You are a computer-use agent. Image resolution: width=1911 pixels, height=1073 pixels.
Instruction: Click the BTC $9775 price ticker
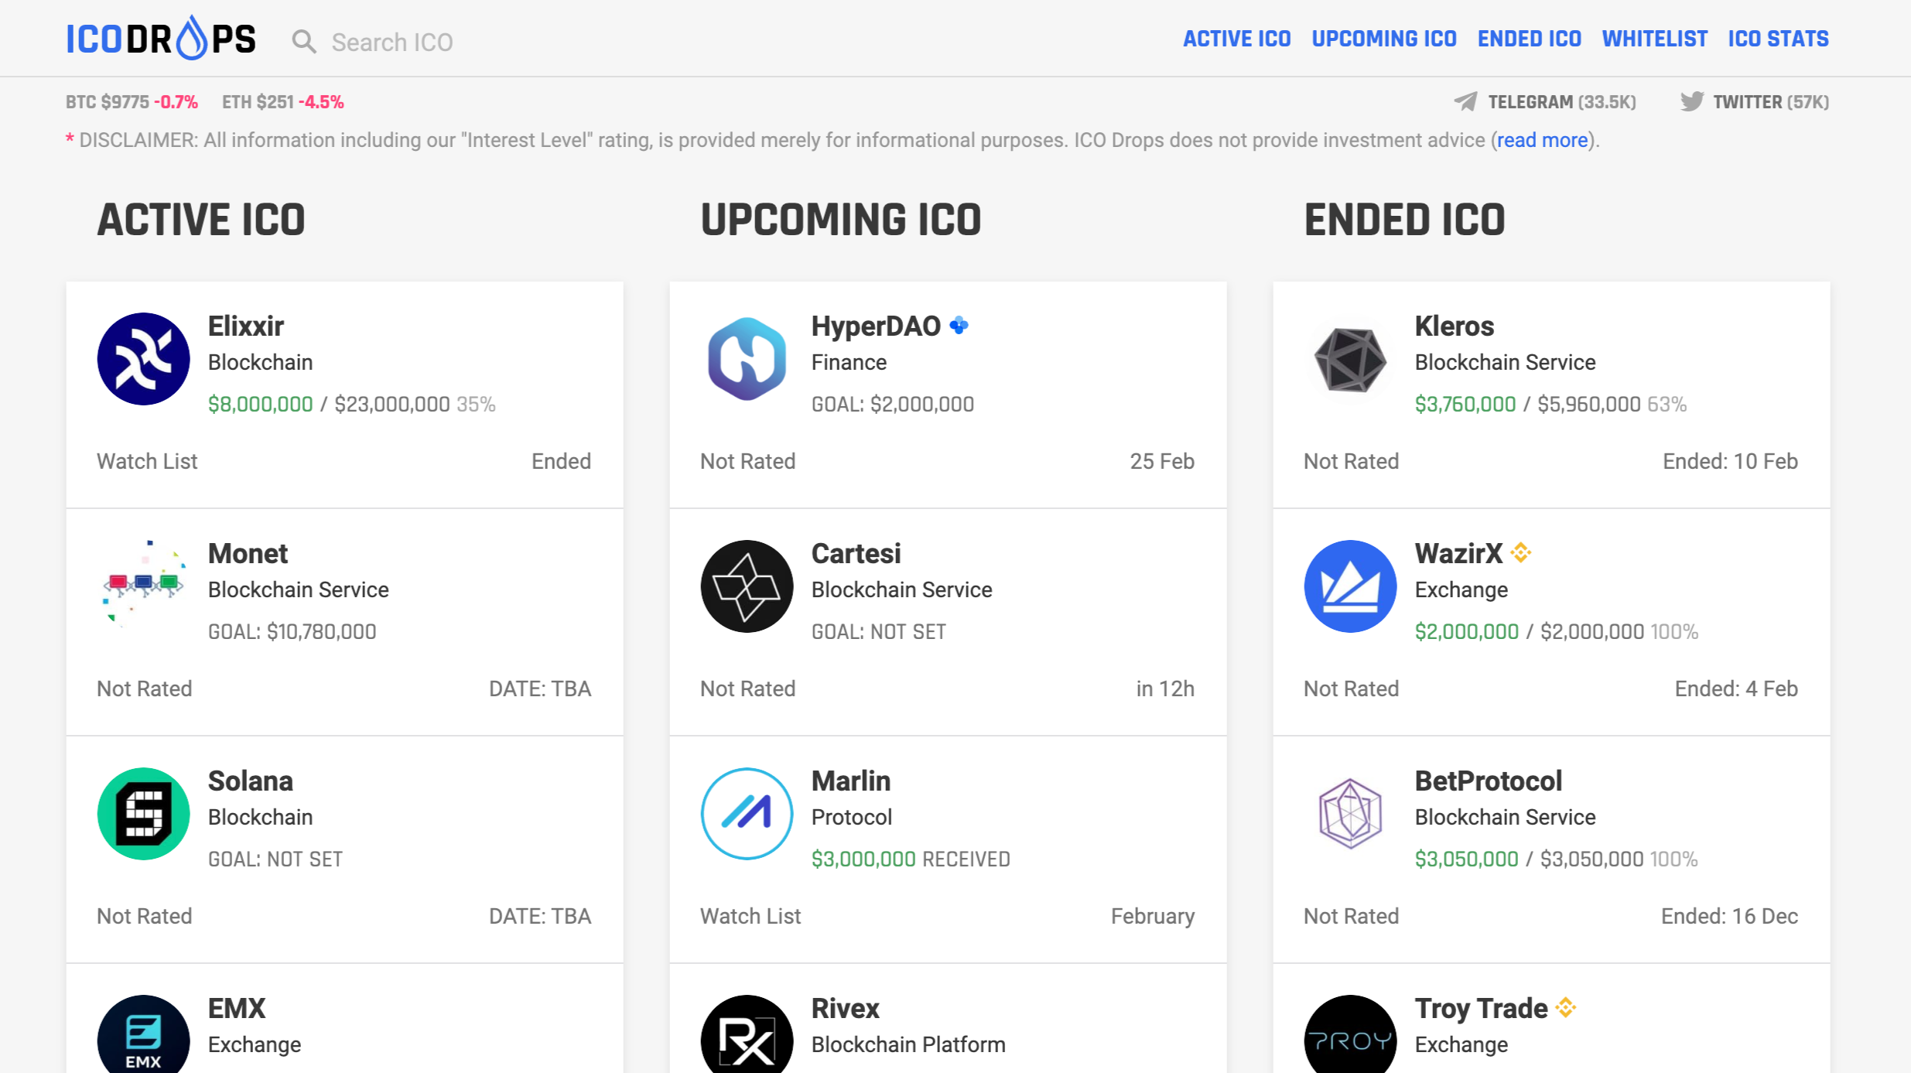pyautogui.click(x=132, y=102)
